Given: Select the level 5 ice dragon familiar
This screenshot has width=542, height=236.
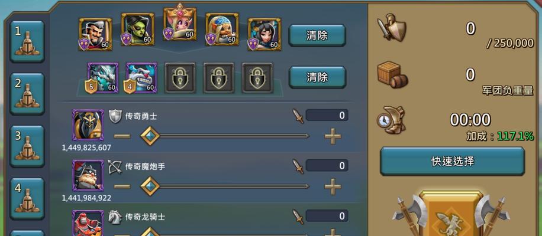Looking at the screenshot, I should coord(102,78).
